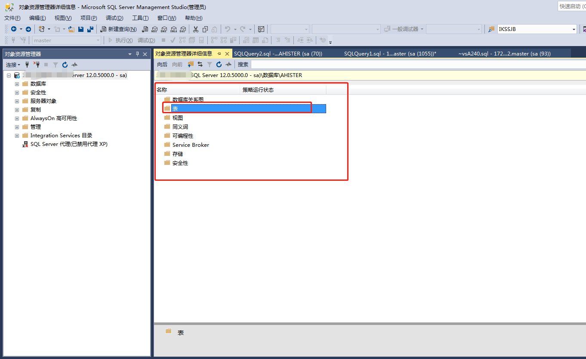Viewport: 586px width, 359px height.
Task: Click Refresh icon in Object Explorer panel
Action: pyautogui.click(x=65, y=65)
